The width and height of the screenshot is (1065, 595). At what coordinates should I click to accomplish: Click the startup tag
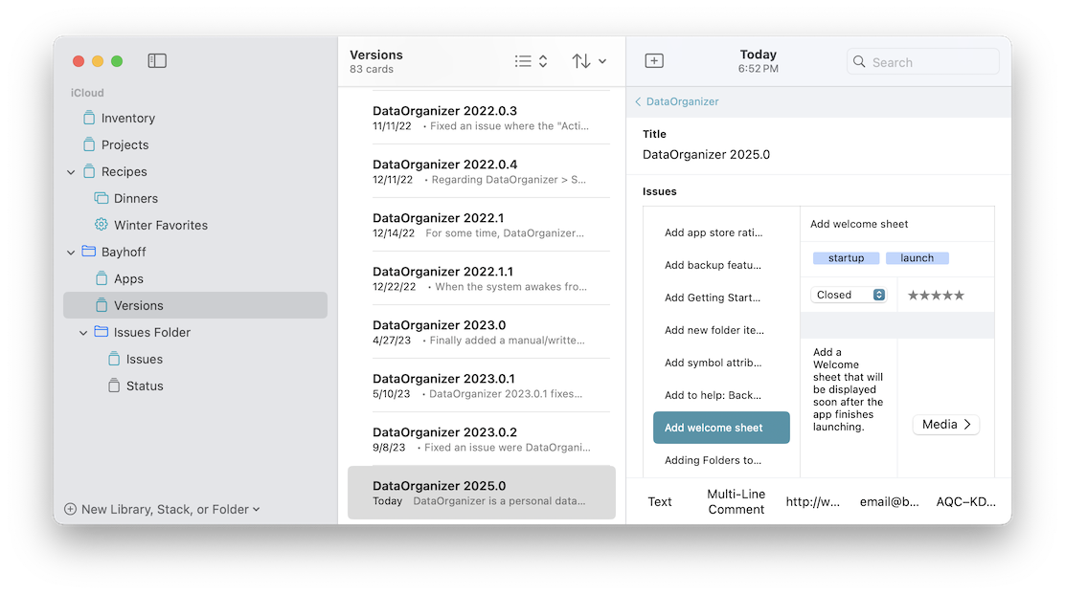(x=847, y=258)
